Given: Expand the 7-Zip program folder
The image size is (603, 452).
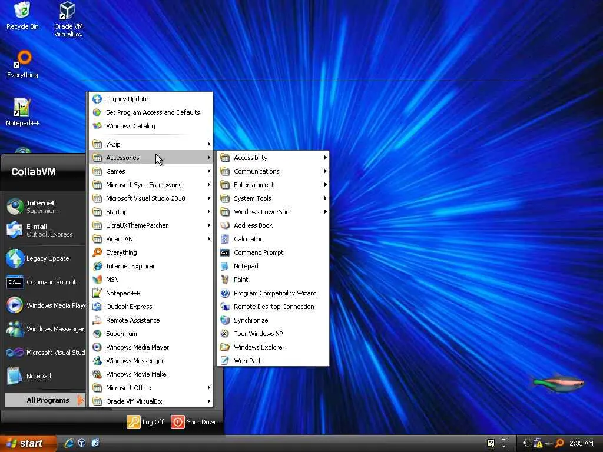Looking at the screenshot, I should tap(151, 144).
